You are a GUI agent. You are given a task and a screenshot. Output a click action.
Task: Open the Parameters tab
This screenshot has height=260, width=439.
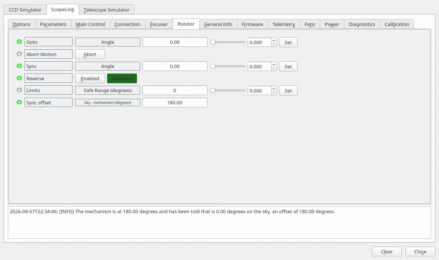coord(53,24)
